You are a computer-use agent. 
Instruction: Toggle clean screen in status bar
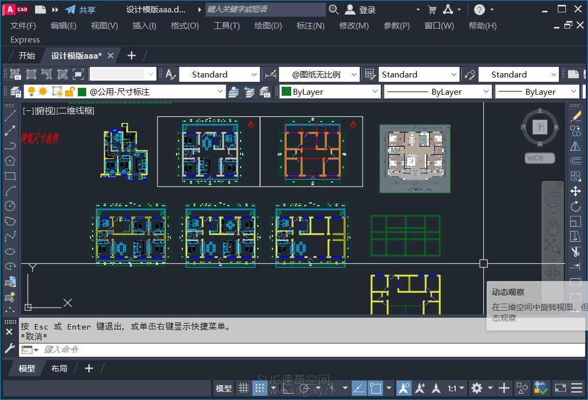click(560, 388)
